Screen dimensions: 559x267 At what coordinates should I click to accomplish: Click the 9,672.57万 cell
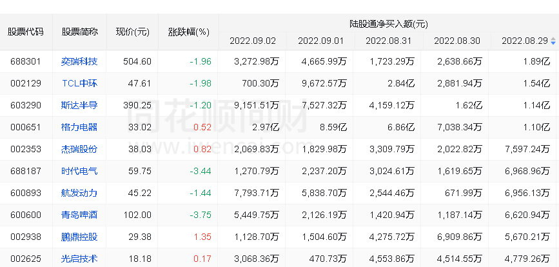[325, 83]
